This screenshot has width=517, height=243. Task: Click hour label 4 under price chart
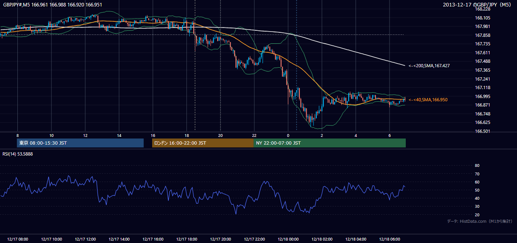point(356,135)
